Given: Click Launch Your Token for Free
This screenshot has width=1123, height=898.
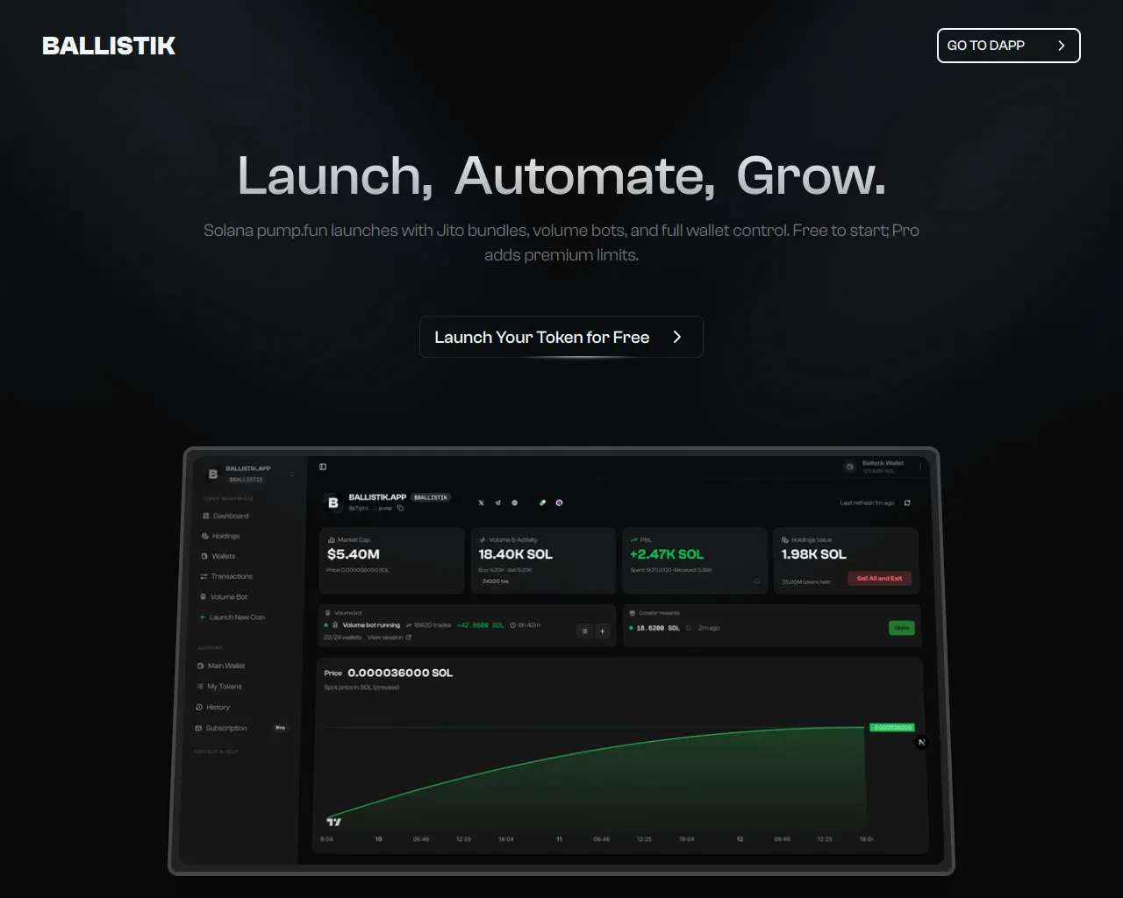Looking at the screenshot, I should (x=561, y=337).
